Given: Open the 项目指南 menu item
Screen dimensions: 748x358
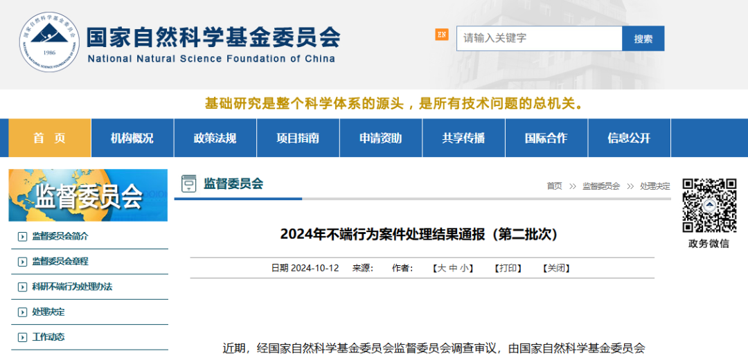Looking at the screenshot, I should [x=298, y=138].
